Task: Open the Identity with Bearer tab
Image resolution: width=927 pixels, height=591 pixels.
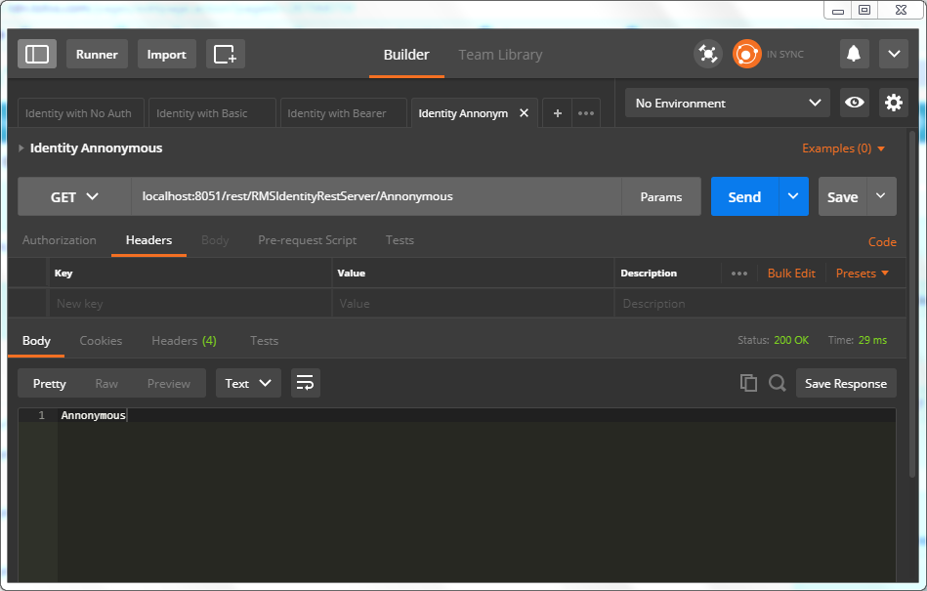Action: pyautogui.click(x=344, y=113)
